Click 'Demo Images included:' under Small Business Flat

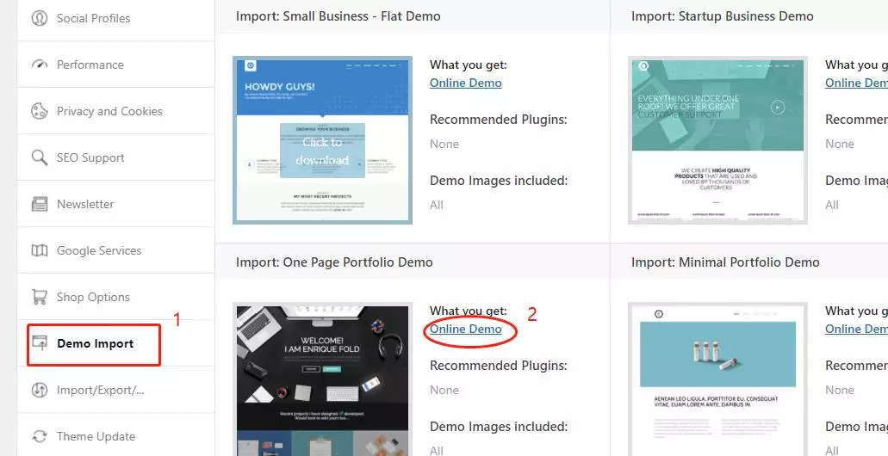pos(499,181)
